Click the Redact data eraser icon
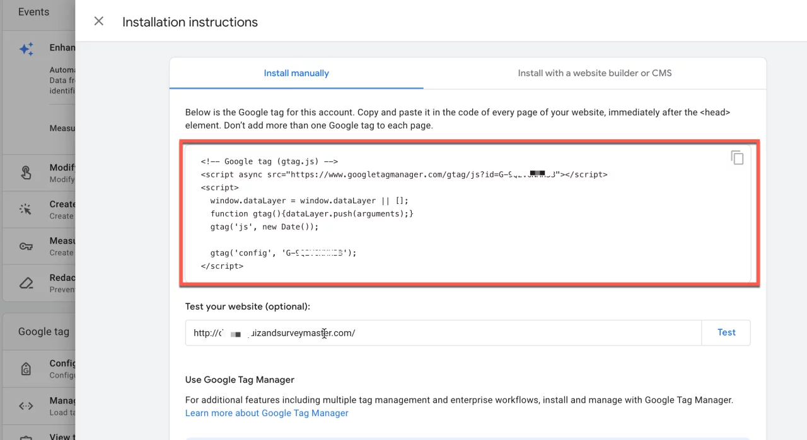This screenshot has width=807, height=440. pyautogui.click(x=26, y=283)
